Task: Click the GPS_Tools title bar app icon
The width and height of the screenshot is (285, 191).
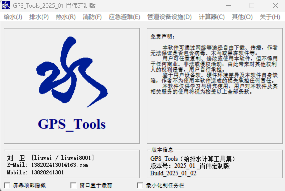Action: (x=6, y=5)
